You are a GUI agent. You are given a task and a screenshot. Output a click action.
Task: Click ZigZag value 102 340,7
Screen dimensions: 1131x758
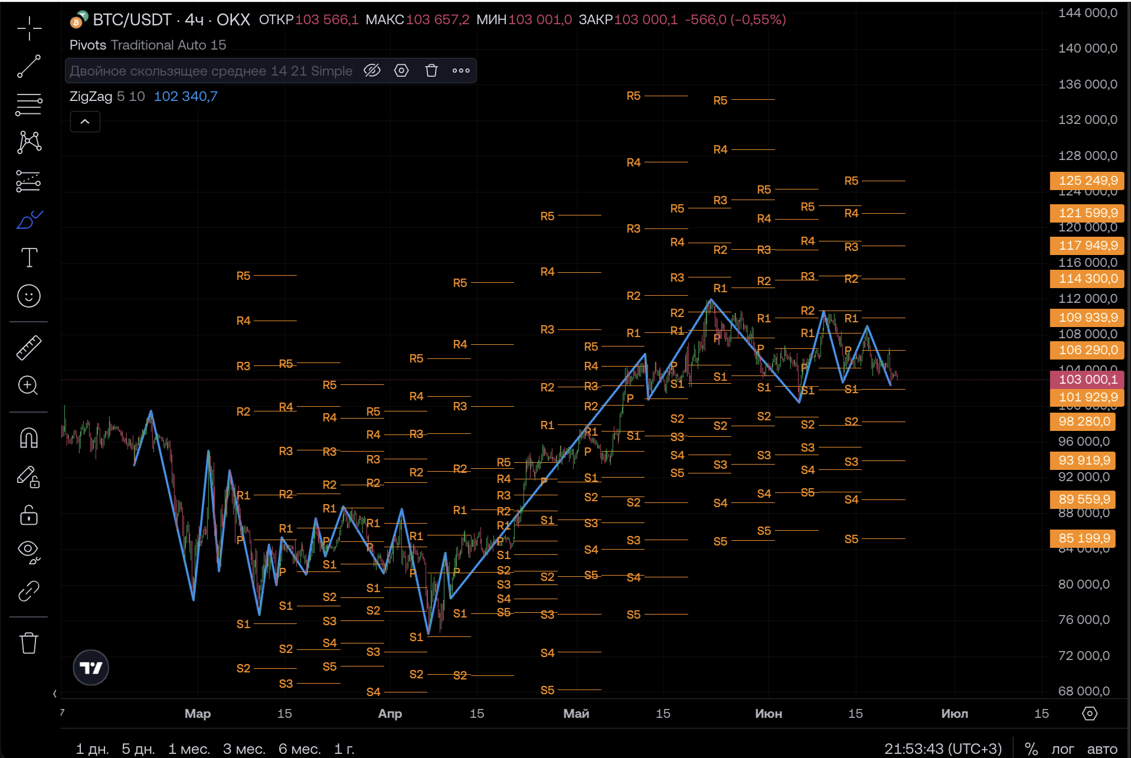tap(185, 96)
